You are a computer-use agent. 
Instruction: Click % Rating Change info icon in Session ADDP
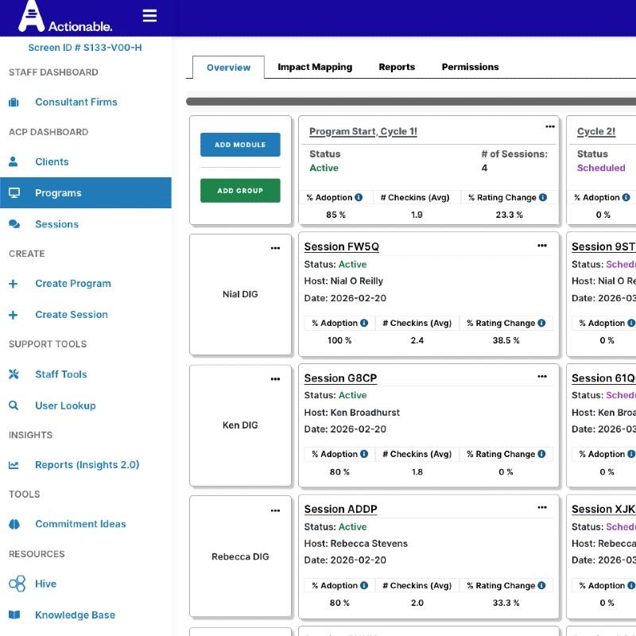(x=541, y=585)
